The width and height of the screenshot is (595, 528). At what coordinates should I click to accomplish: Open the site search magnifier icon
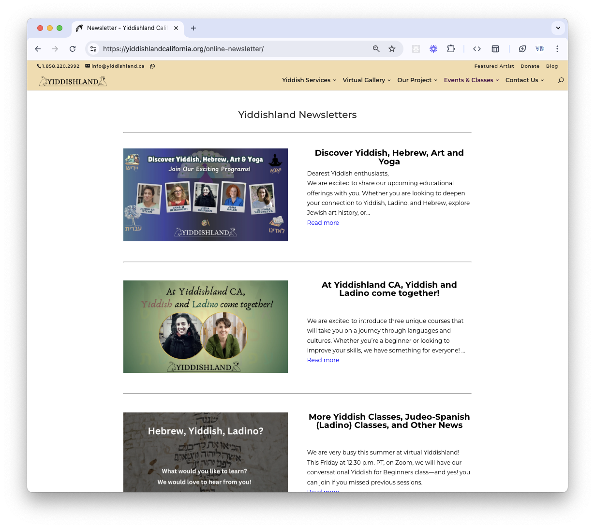point(561,80)
